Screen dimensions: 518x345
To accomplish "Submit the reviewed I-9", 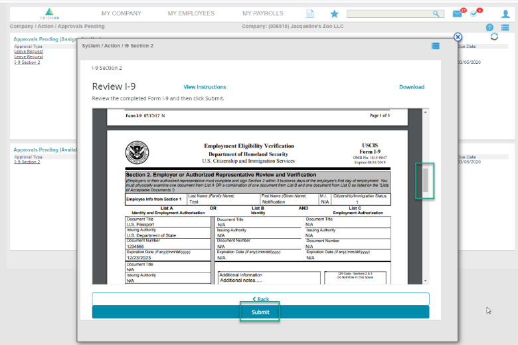I will 260,312.
